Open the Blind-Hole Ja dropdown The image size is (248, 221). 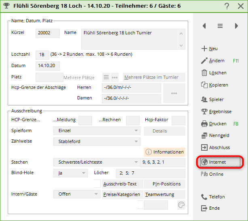pos(70,173)
